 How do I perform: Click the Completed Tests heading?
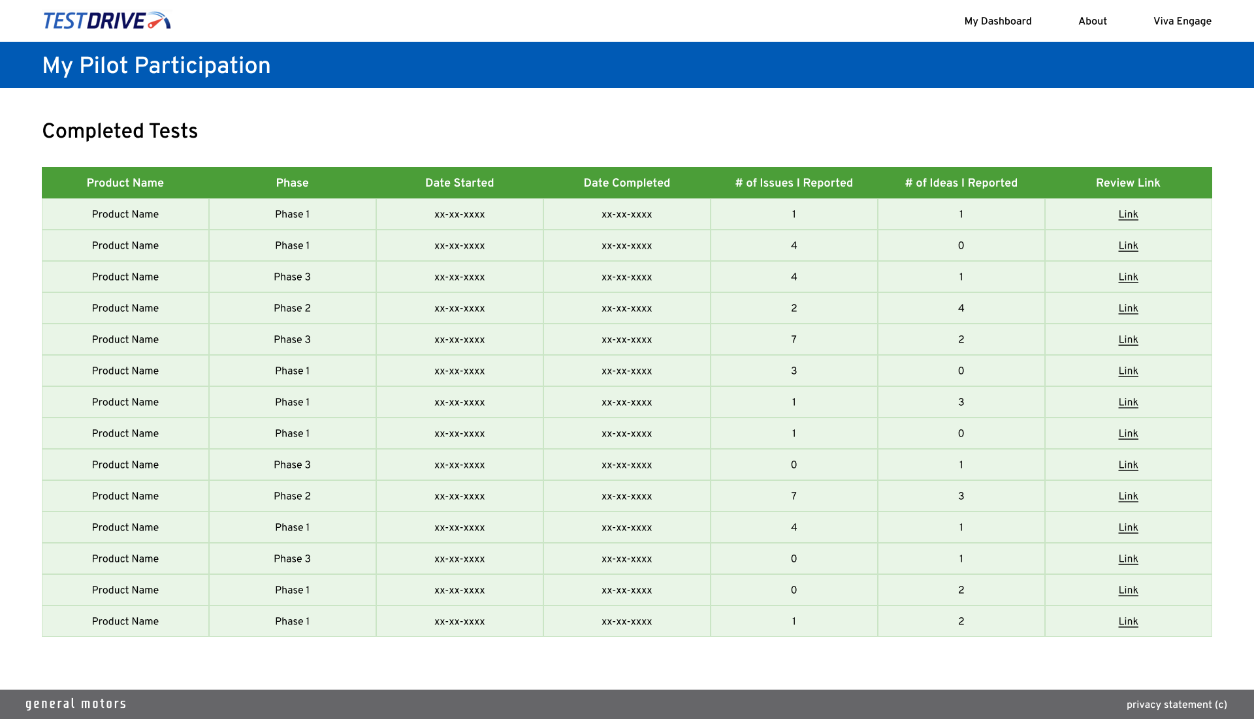120,131
